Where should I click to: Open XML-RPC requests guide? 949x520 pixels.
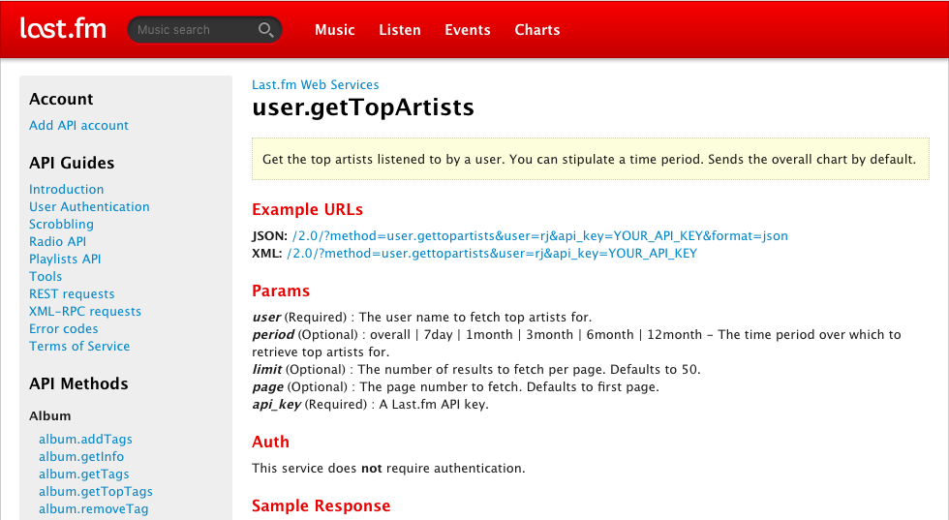coord(85,311)
